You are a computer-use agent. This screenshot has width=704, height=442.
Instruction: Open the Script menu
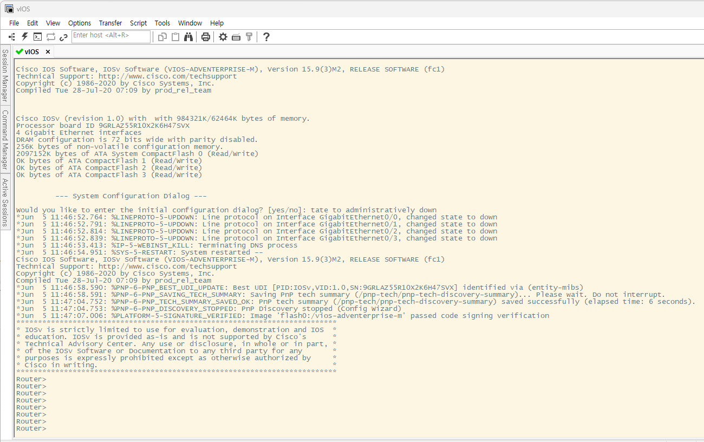139,23
